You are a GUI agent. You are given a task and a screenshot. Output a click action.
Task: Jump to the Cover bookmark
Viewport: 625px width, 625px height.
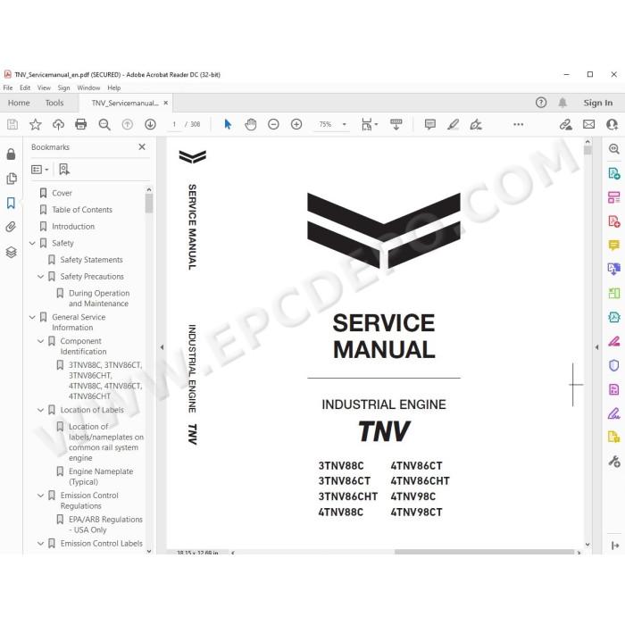coord(62,194)
